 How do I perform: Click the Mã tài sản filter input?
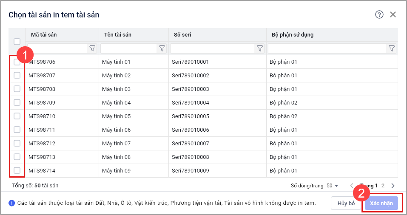click(57, 48)
